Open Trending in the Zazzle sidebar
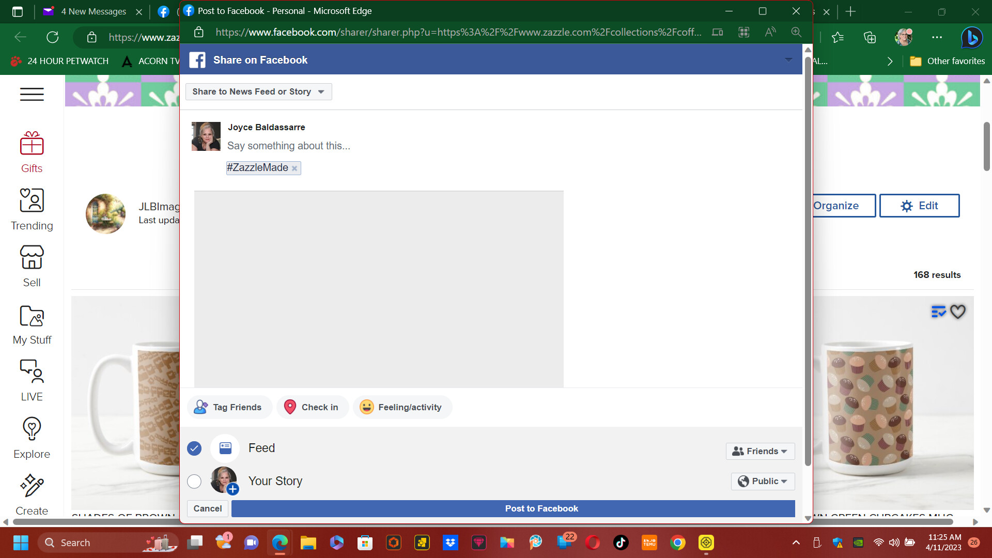The width and height of the screenshot is (992, 558). [32, 209]
